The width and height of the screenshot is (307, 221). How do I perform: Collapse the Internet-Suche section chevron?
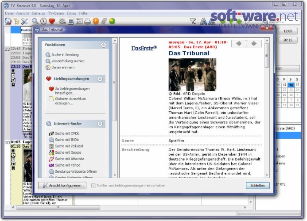point(100,124)
